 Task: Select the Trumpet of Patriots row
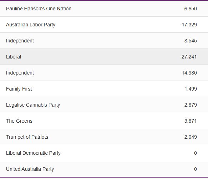(104, 137)
